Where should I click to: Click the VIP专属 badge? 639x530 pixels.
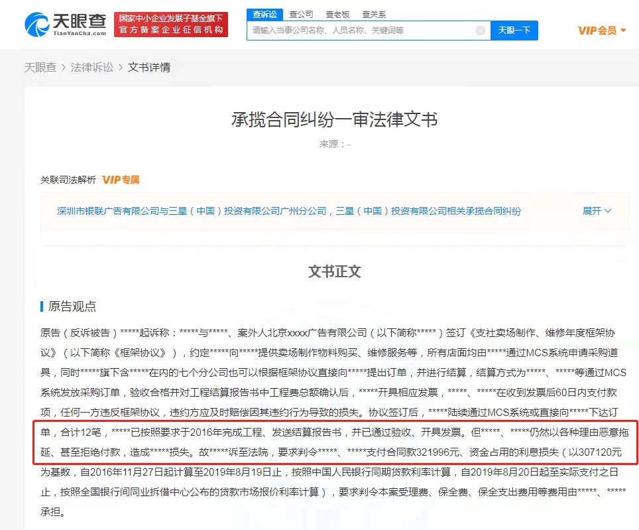pos(121,180)
